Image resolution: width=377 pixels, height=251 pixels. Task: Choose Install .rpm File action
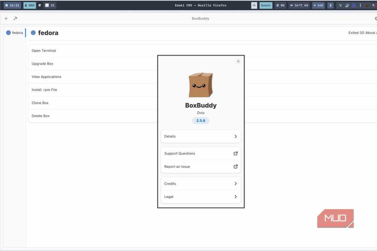coord(44,90)
